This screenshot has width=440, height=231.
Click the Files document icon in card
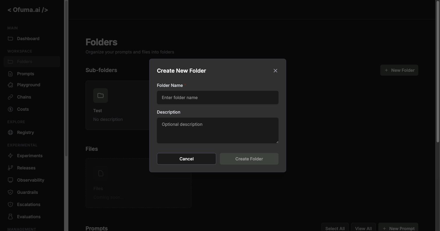pos(101,173)
